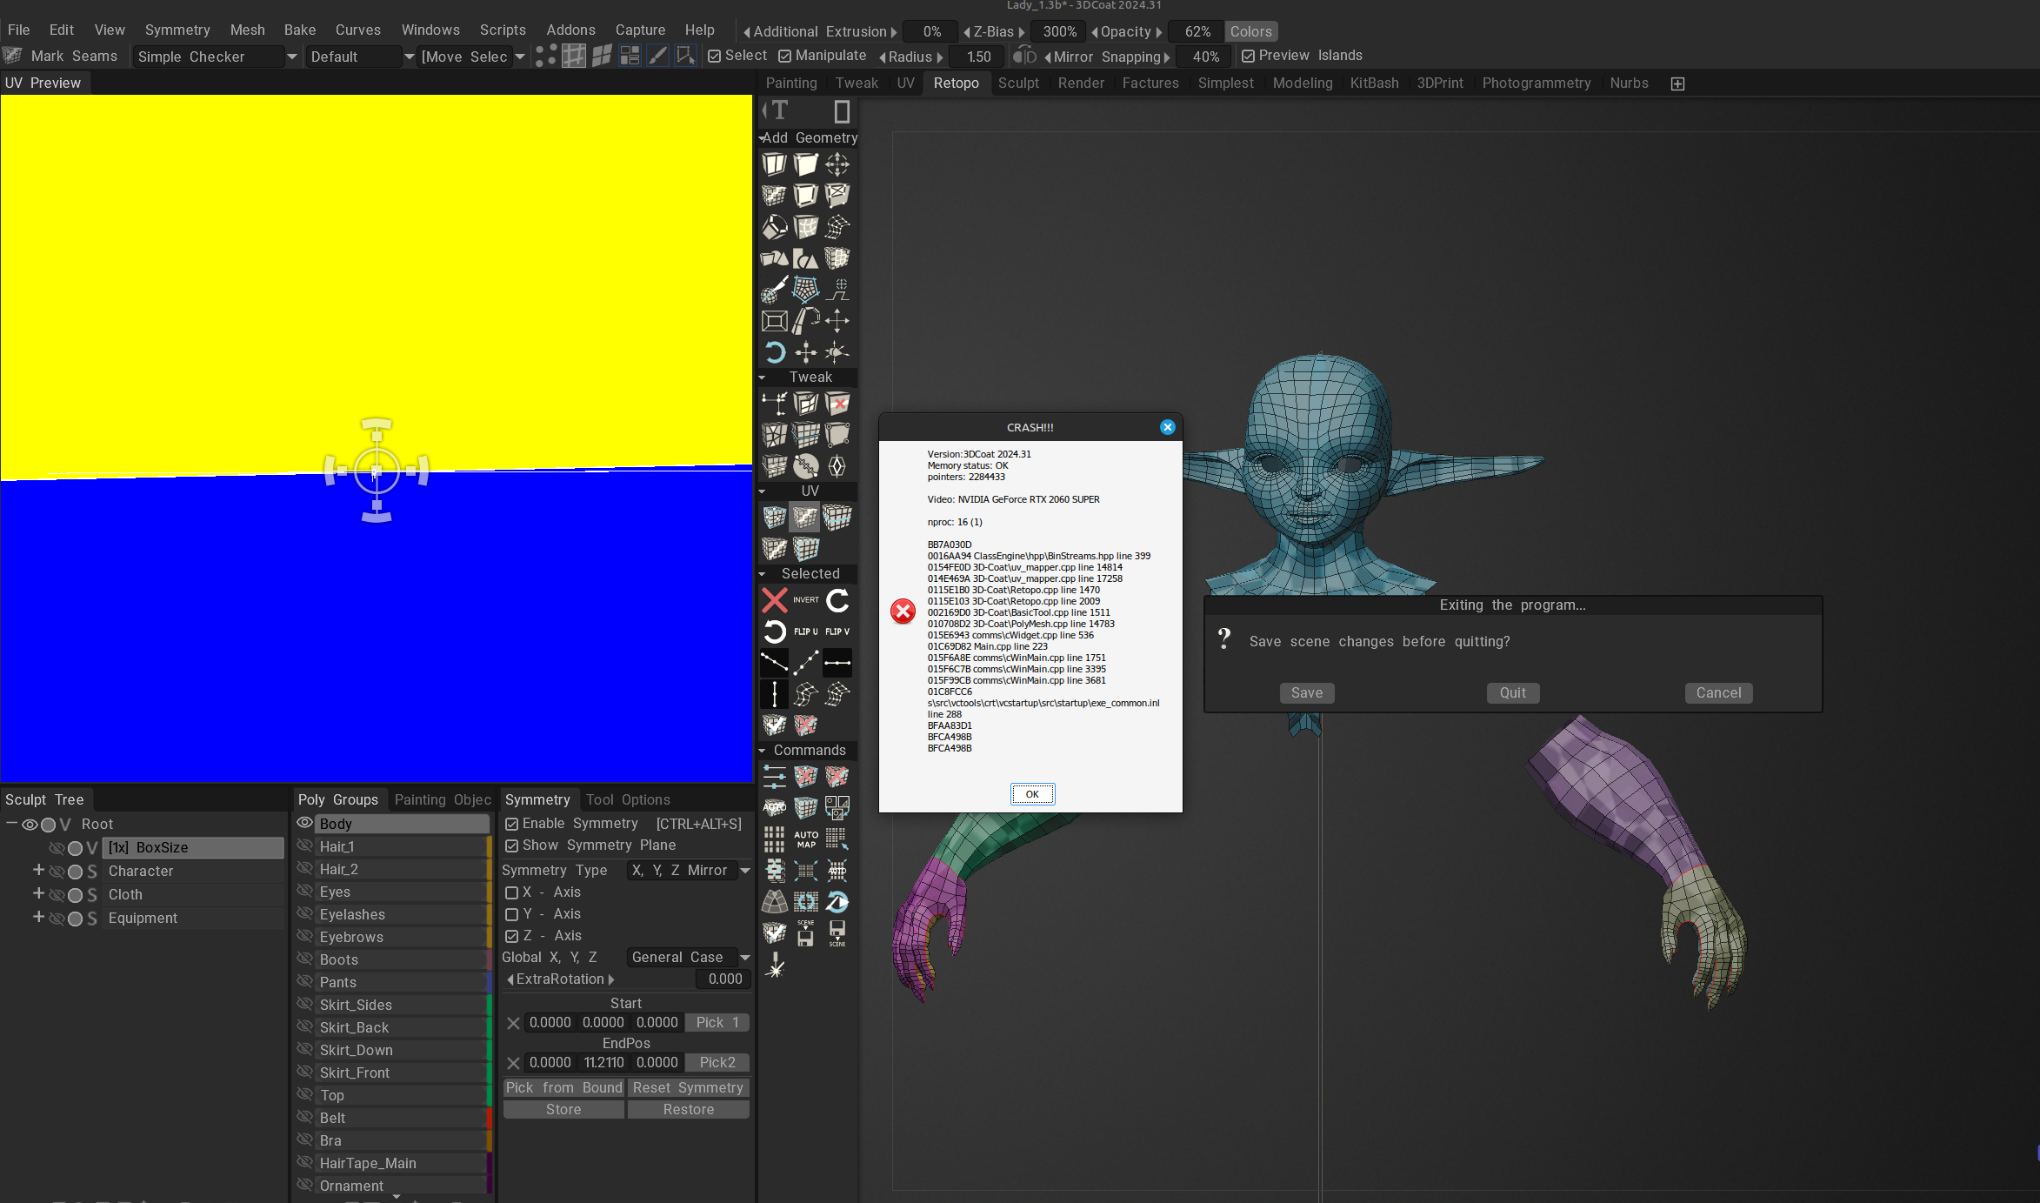
Task: Click OK in the CRASH dialog
Action: (x=1031, y=794)
